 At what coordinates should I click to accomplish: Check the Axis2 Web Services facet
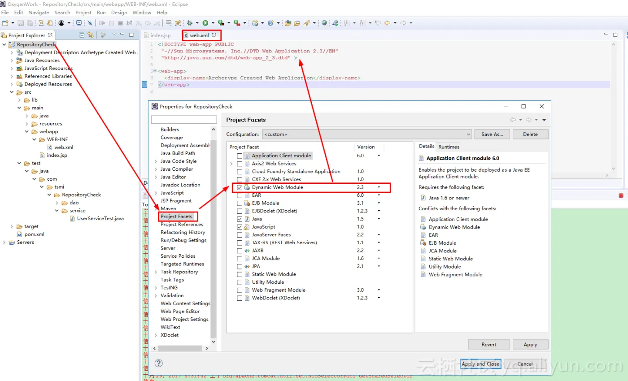(x=240, y=164)
